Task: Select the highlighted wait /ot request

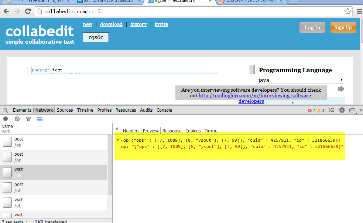Action: pyautogui.click(x=54, y=172)
